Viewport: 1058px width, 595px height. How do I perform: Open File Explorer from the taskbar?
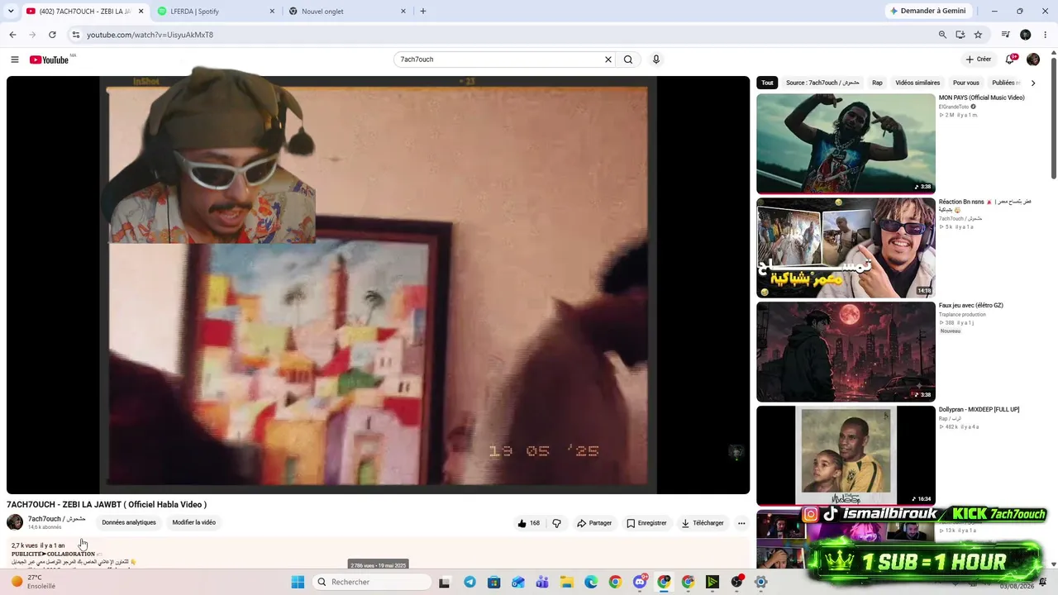(567, 582)
